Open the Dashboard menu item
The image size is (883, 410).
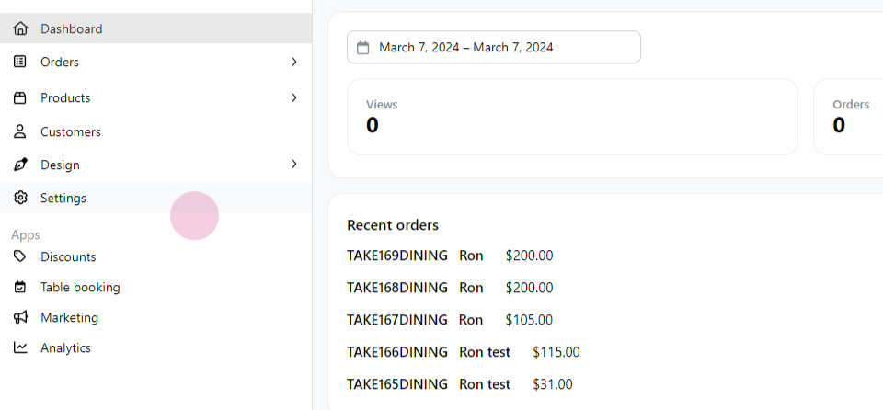[156, 28]
